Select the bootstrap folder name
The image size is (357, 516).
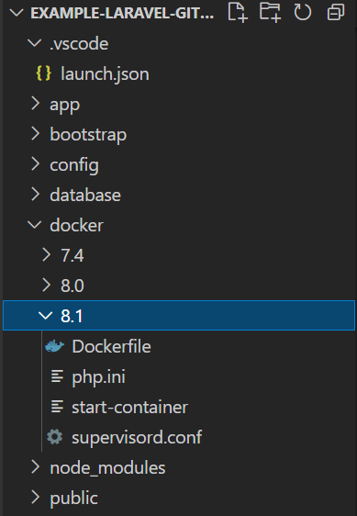click(x=88, y=135)
